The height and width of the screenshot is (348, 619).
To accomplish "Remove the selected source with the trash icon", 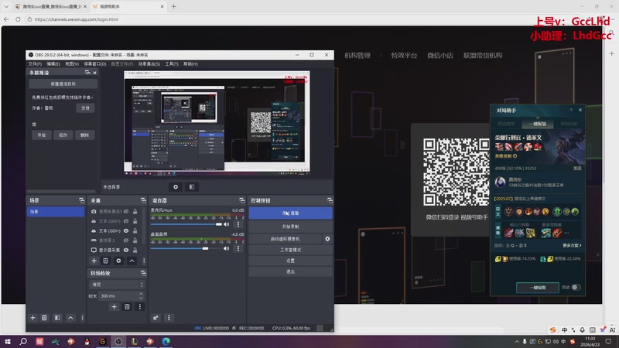I will 105,261.
